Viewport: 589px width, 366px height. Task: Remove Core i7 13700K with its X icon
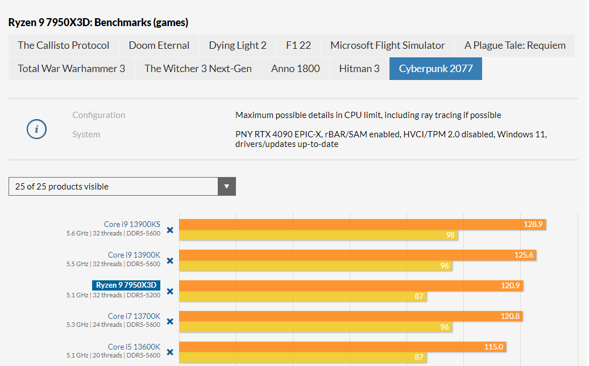coord(170,322)
